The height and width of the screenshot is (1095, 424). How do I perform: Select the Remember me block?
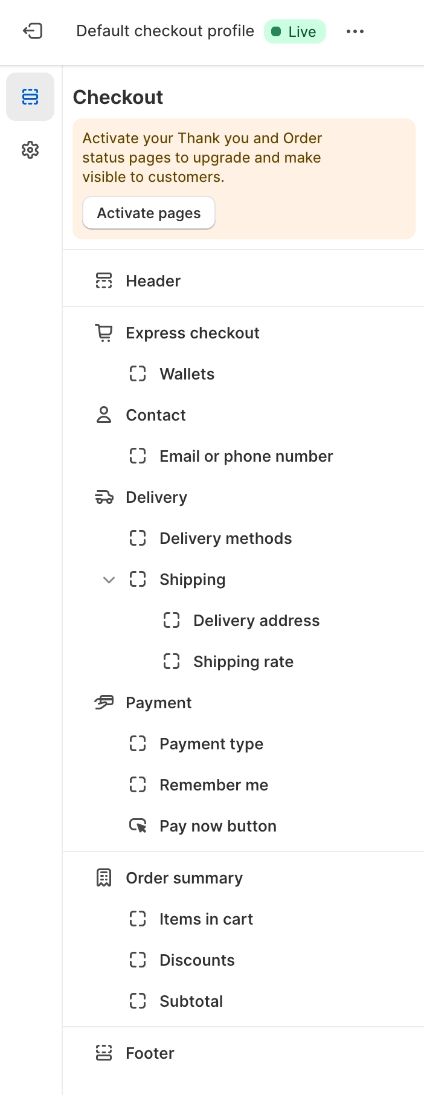(213, 784)
